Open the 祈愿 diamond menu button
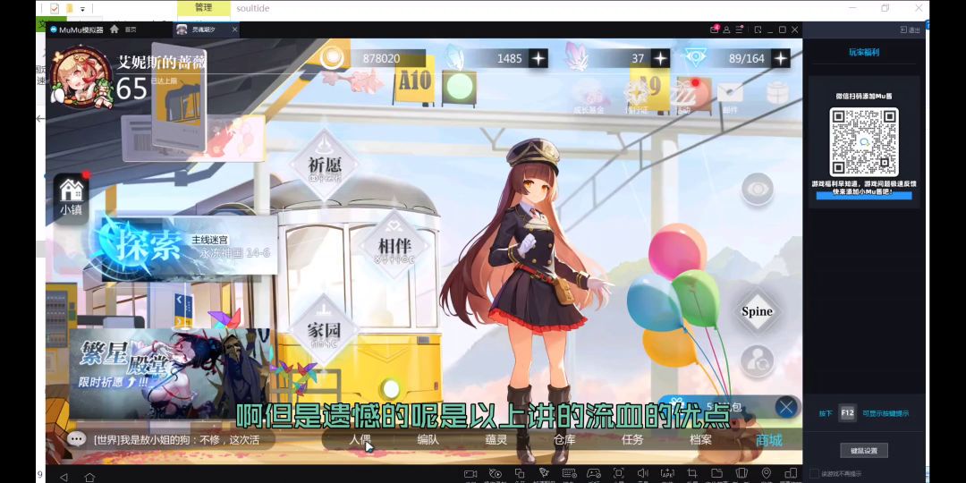Image resolution: width=966 pixels, height=483 pixels. [325, 166]
